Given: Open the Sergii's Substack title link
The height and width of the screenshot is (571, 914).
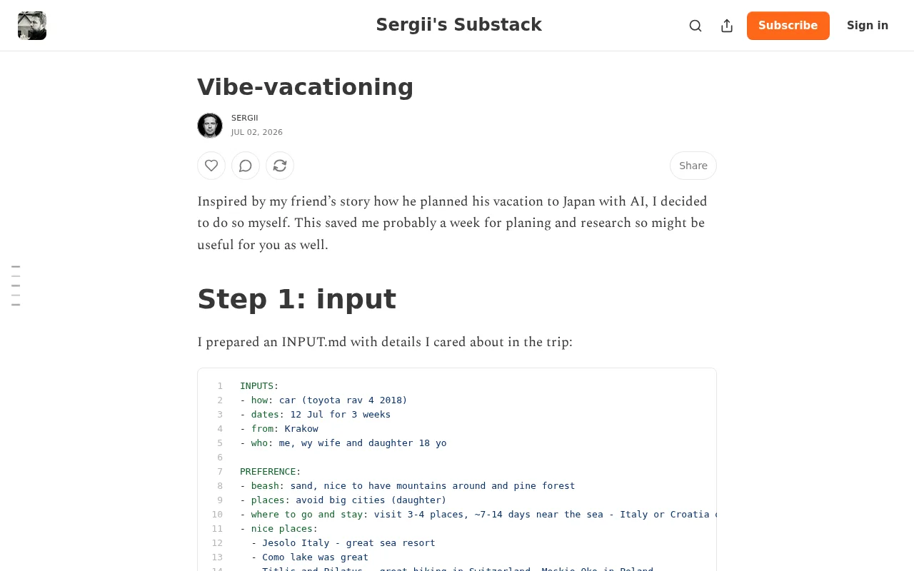Looking at the screenshot, I should pyautogui.click(x=458, y=25).
